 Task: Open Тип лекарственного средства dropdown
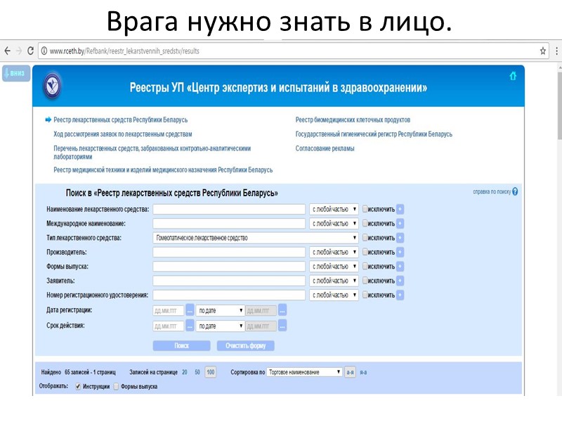(256, 238)
